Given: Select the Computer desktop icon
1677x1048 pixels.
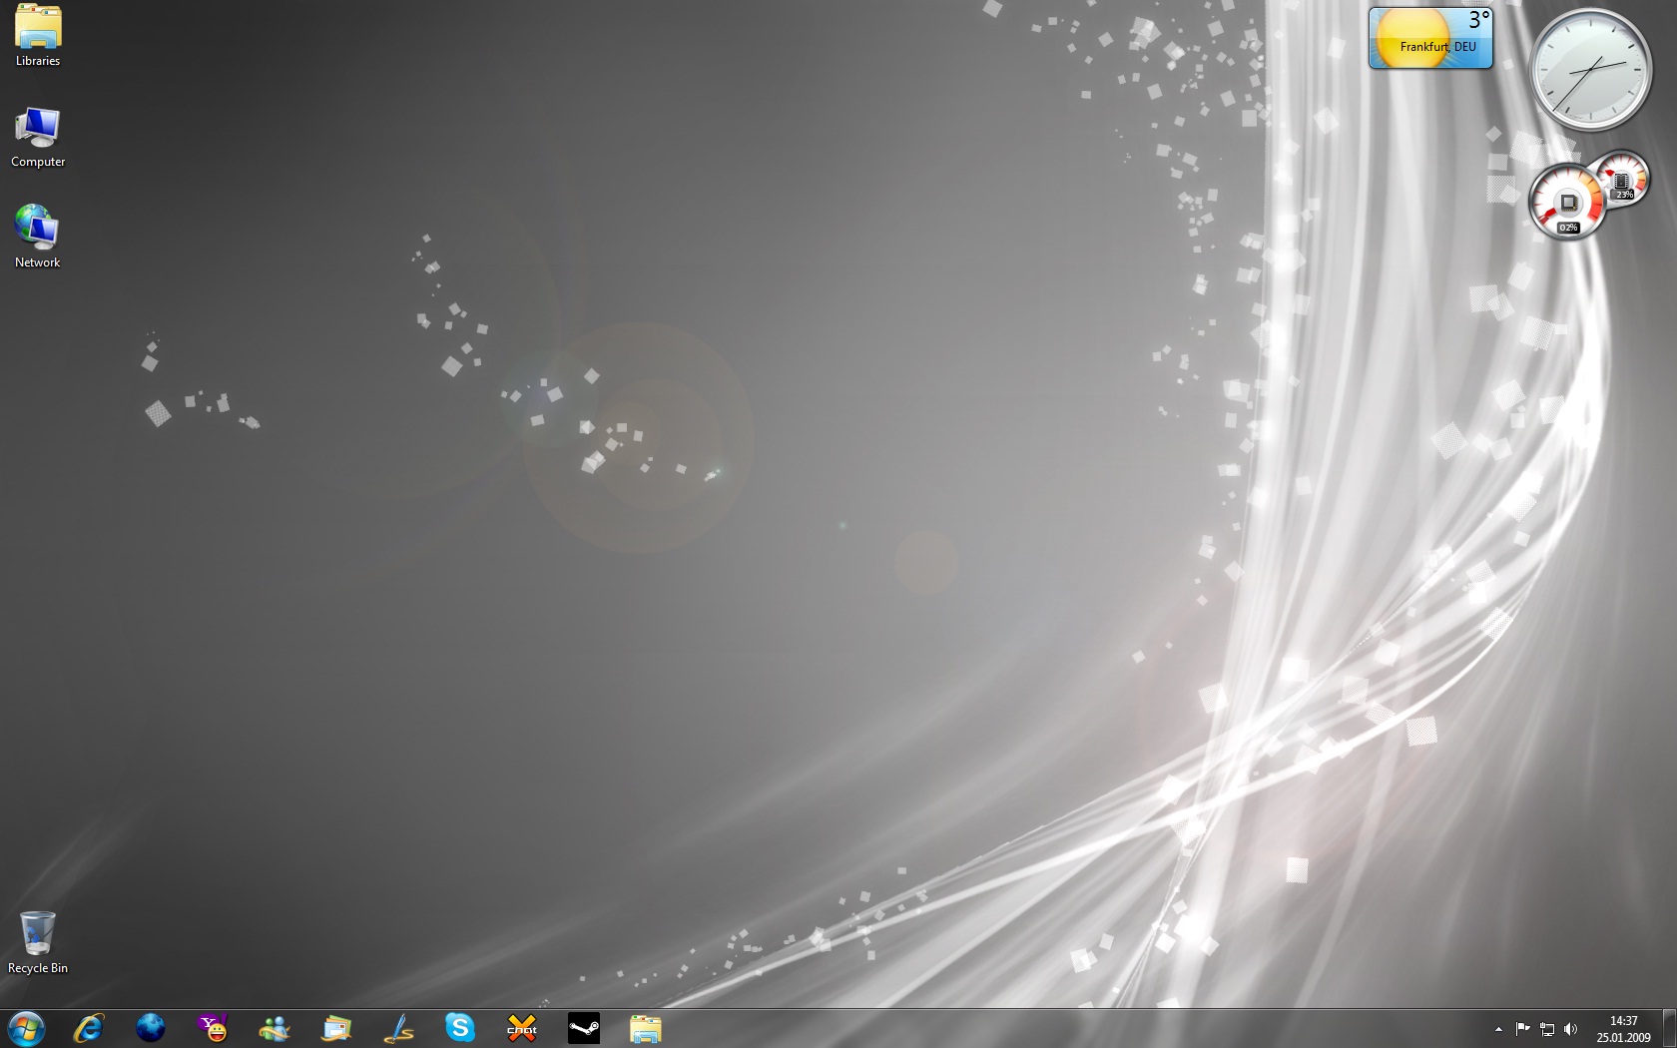Looking at the screenshot, I should click(x=38, y=137).
